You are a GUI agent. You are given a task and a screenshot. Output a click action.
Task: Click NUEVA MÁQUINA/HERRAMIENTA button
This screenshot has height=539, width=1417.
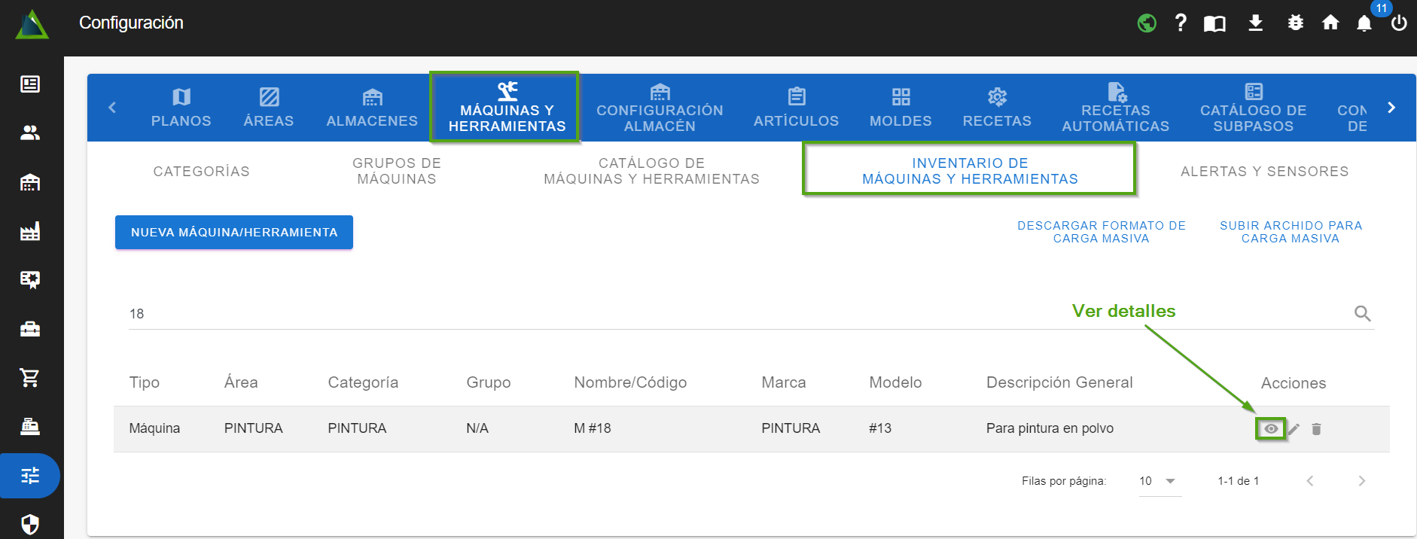(234, 233)
